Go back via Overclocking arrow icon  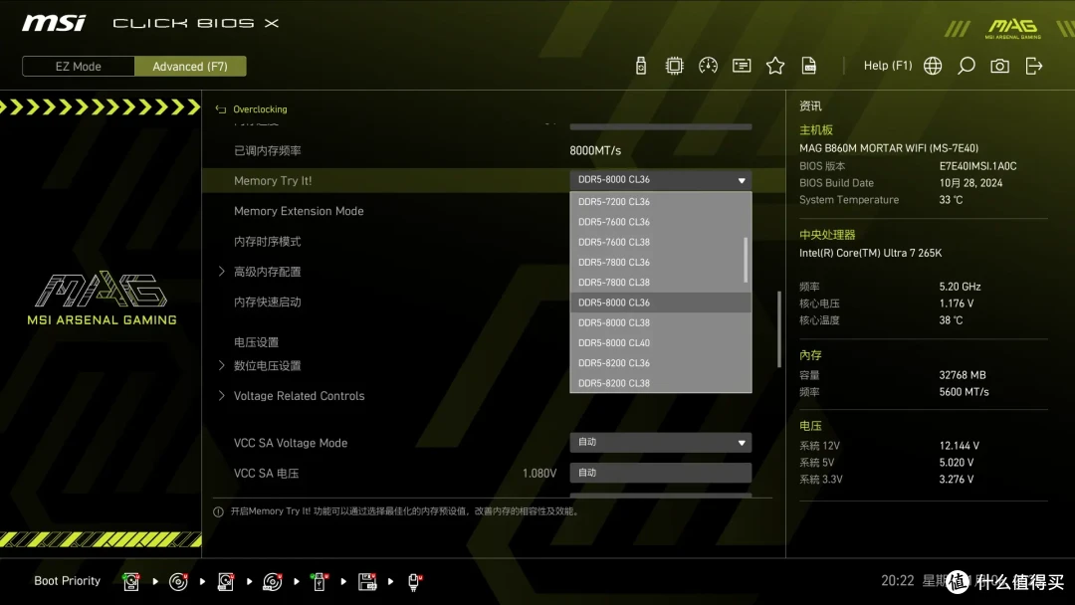(221, 108)
